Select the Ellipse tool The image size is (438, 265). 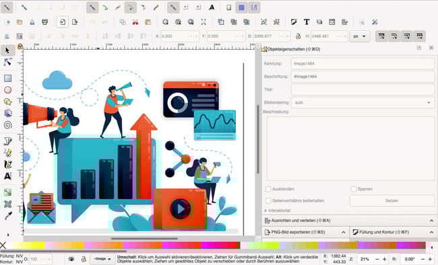[7, 90]
